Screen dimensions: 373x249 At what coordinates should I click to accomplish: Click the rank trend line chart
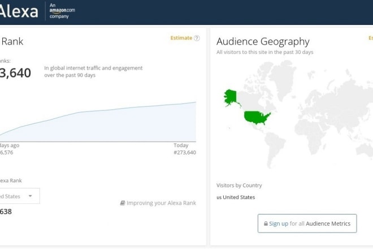click(98, 122)
